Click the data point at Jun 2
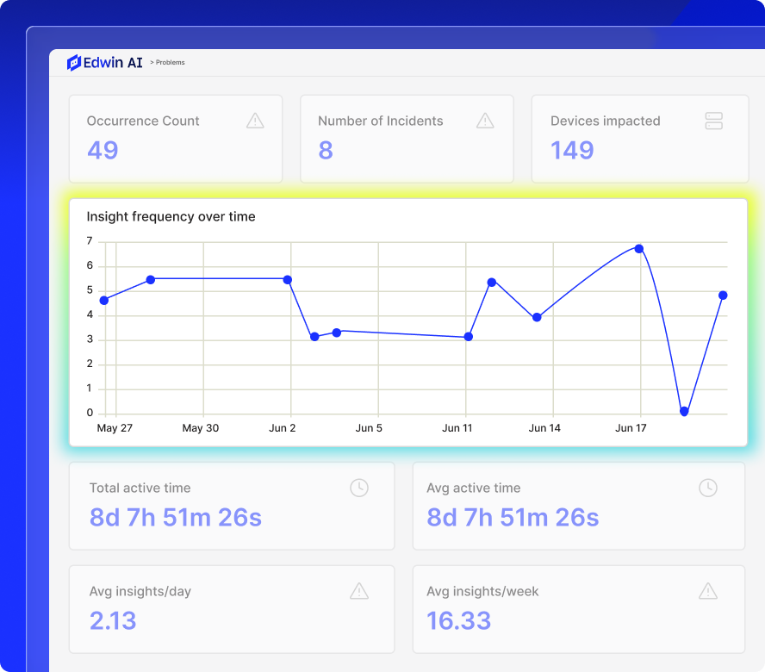Viewport: 765px width, 672px height. (x=288, y=280)
